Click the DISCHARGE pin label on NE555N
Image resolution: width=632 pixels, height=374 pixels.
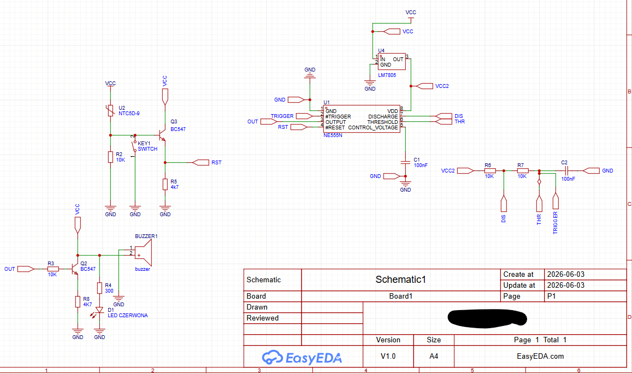tap(383, 116)
